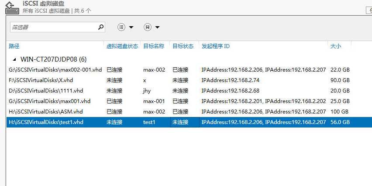Select the D:\iSCSIVirtualDisks\1111.vhd row
372x186 pixels.
189,91
